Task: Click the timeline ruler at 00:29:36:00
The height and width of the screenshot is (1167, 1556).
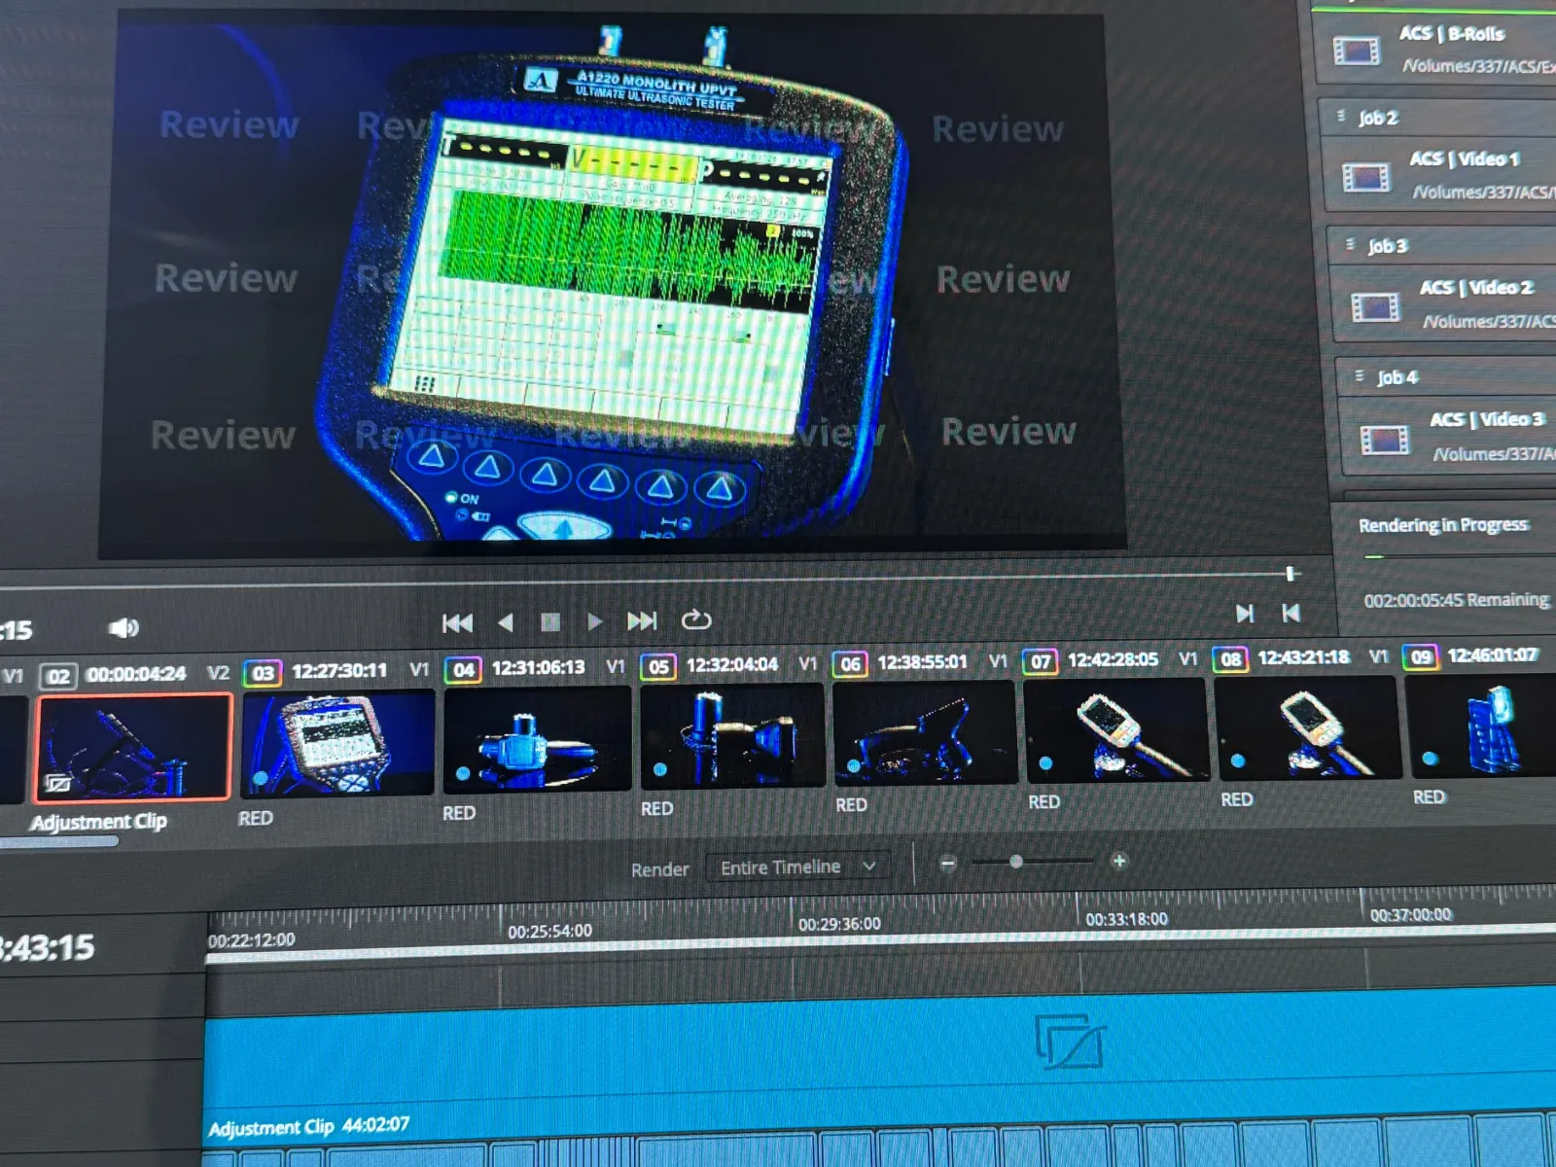Action: pos(839,924)
